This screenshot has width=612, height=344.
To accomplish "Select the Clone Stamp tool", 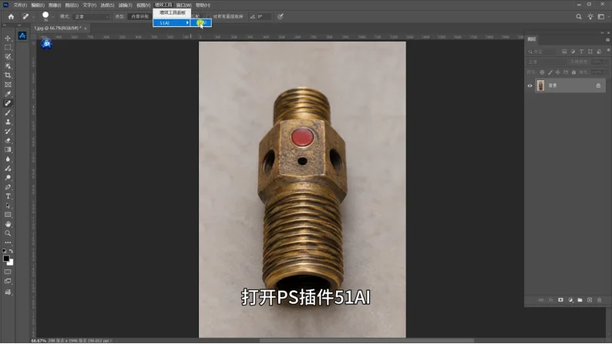I will click(8, 122).
